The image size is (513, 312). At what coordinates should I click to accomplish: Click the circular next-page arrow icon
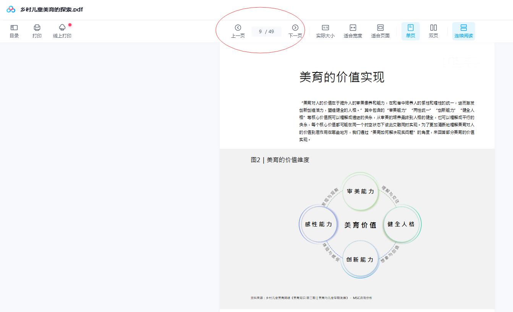[x=295, y=27]
